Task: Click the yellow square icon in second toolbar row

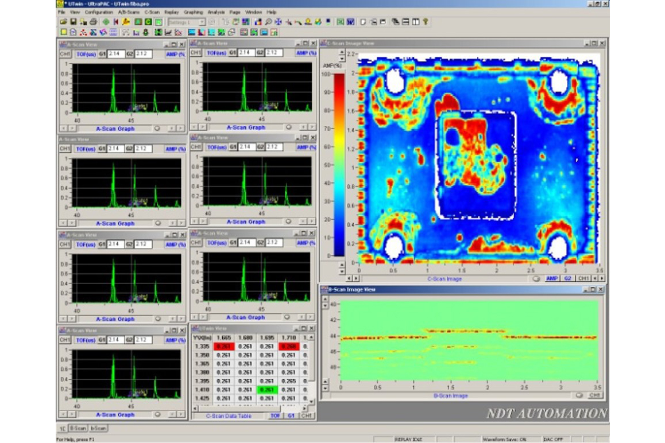Action: pyautogui.click(x=64, y=32)
